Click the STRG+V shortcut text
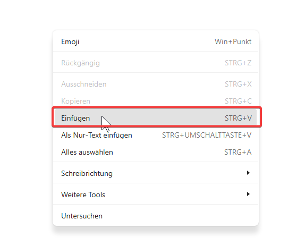Image resolution: width=288 pixels, height=245 pixels. (238, 118)
